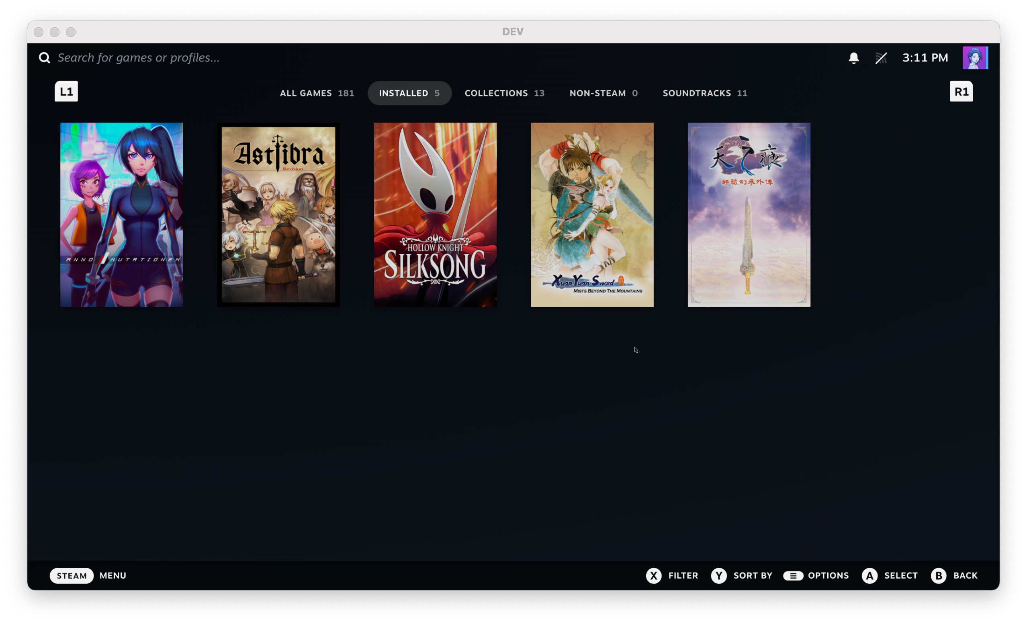
Task: Click the MENU label beside STEAM
Action: coord(113,576)
